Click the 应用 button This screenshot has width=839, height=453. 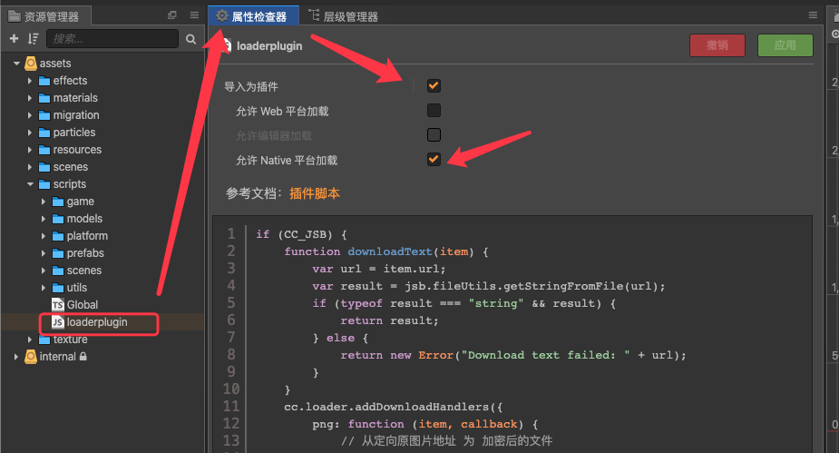click(785, 45)
